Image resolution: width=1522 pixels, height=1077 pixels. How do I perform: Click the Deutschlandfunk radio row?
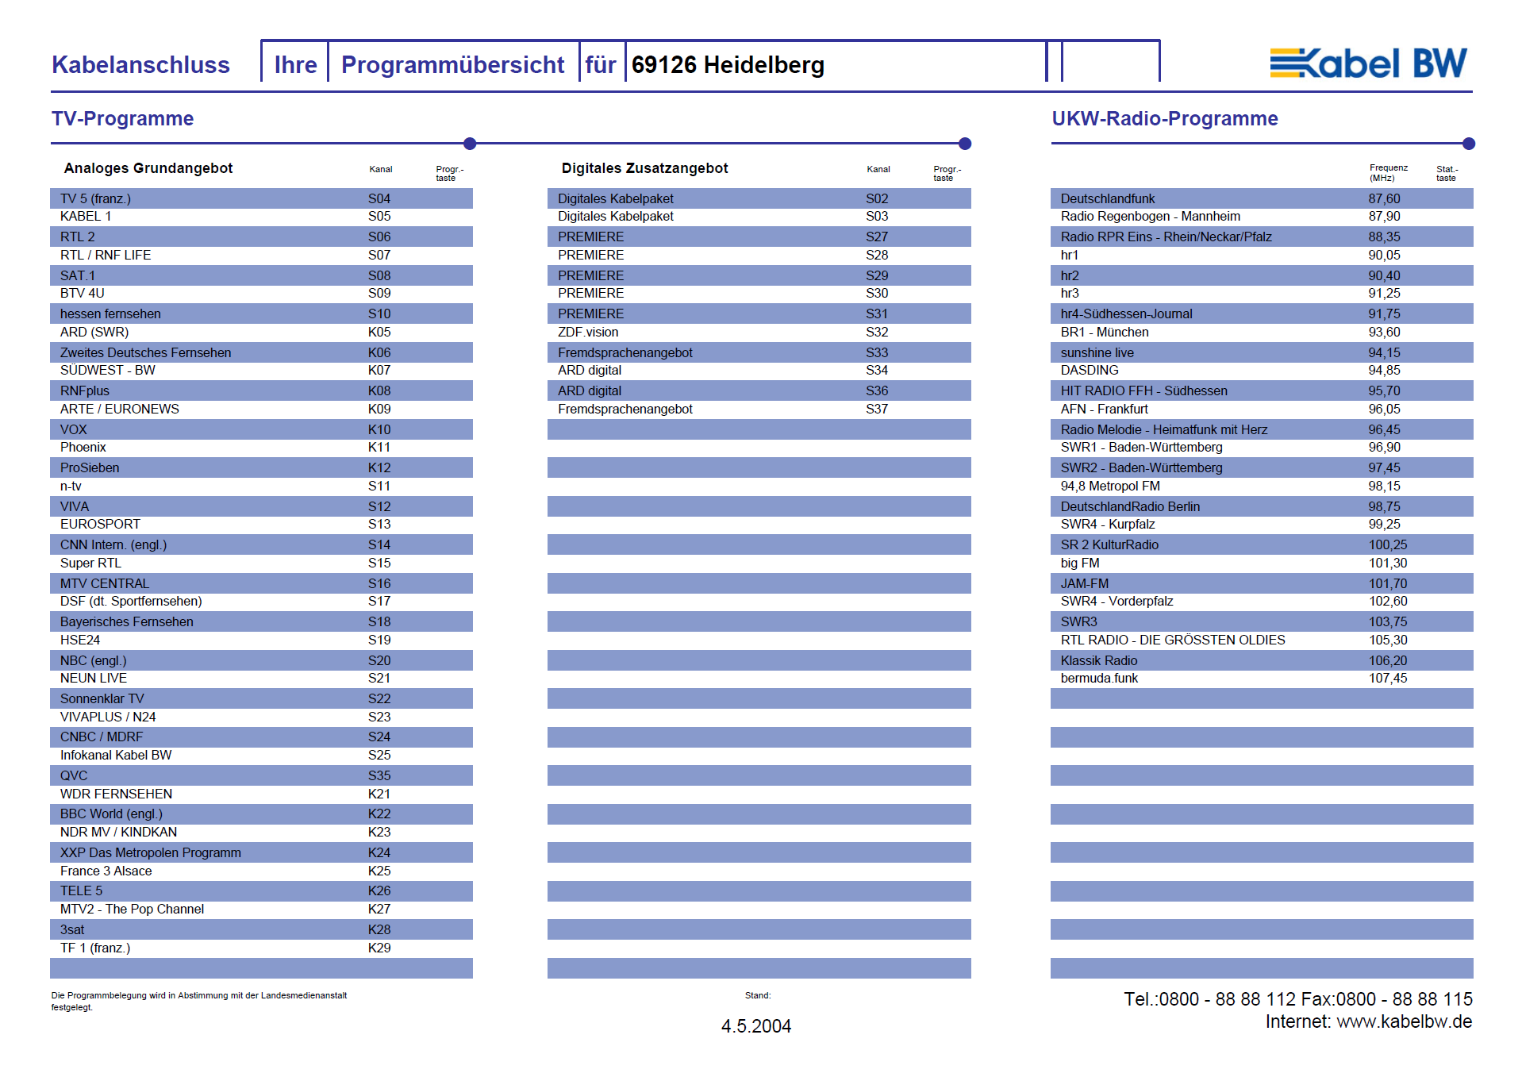point(1262,198)
